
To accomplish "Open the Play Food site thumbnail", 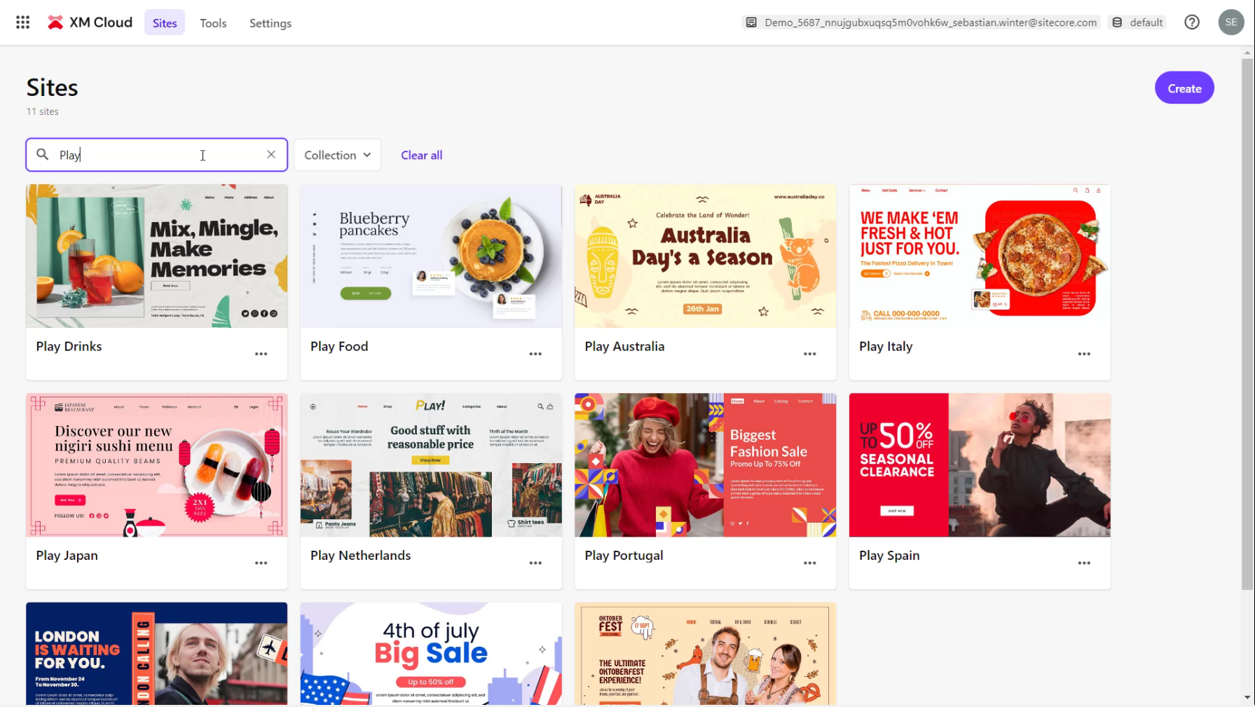I will click(x=431, y=256).
